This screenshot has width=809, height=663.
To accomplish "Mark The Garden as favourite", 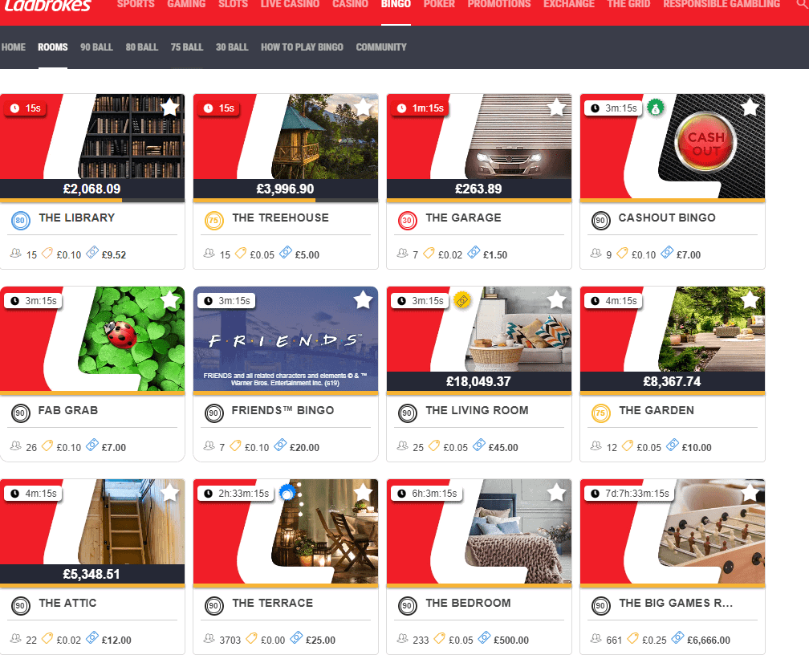I will pyautogui.click(x=750, y=299).
